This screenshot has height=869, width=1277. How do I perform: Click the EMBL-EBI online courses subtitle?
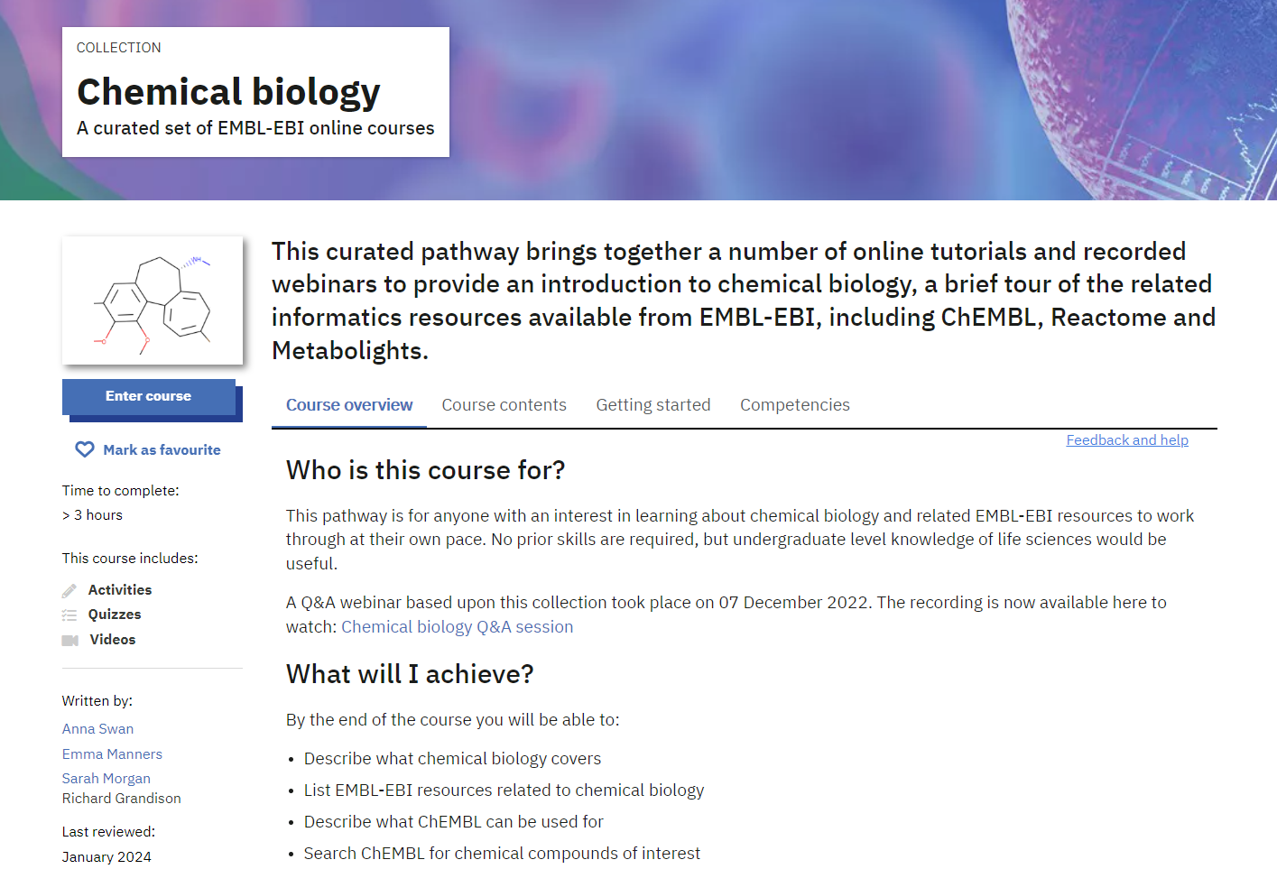click(x=254, y=128)
